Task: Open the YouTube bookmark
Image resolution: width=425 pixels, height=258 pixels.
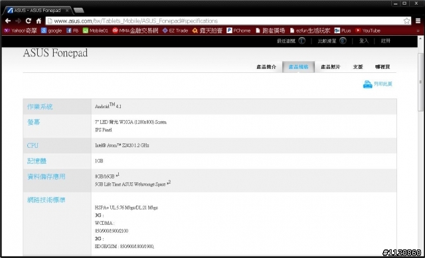Action: (x=368, y=31)
